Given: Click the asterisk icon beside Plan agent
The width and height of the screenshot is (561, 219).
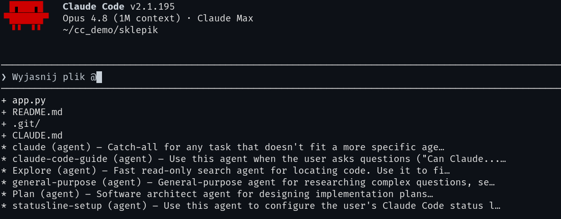Looking at the screenshot, I should [x=4, y=195].
